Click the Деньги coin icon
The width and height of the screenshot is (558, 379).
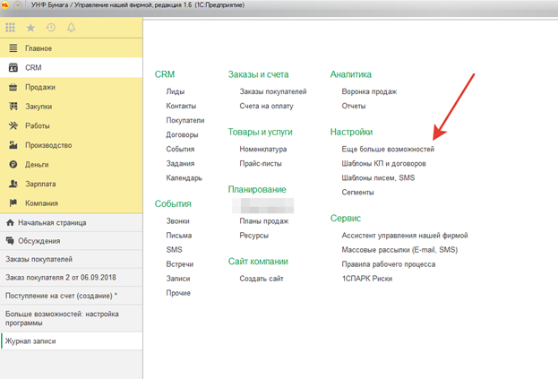13,164
